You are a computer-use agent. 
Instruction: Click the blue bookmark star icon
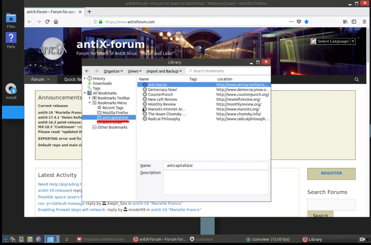[307, 22]
